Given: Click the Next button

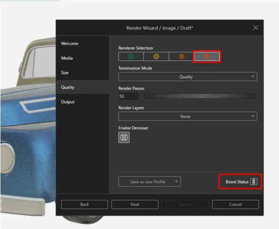Looking at the screenshot, I should point(135,204).
